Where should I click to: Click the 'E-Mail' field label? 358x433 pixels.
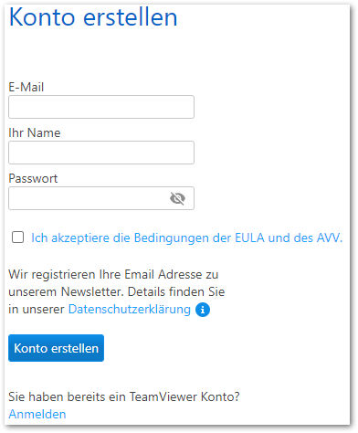pyautogui.click(x=26, y=87)
